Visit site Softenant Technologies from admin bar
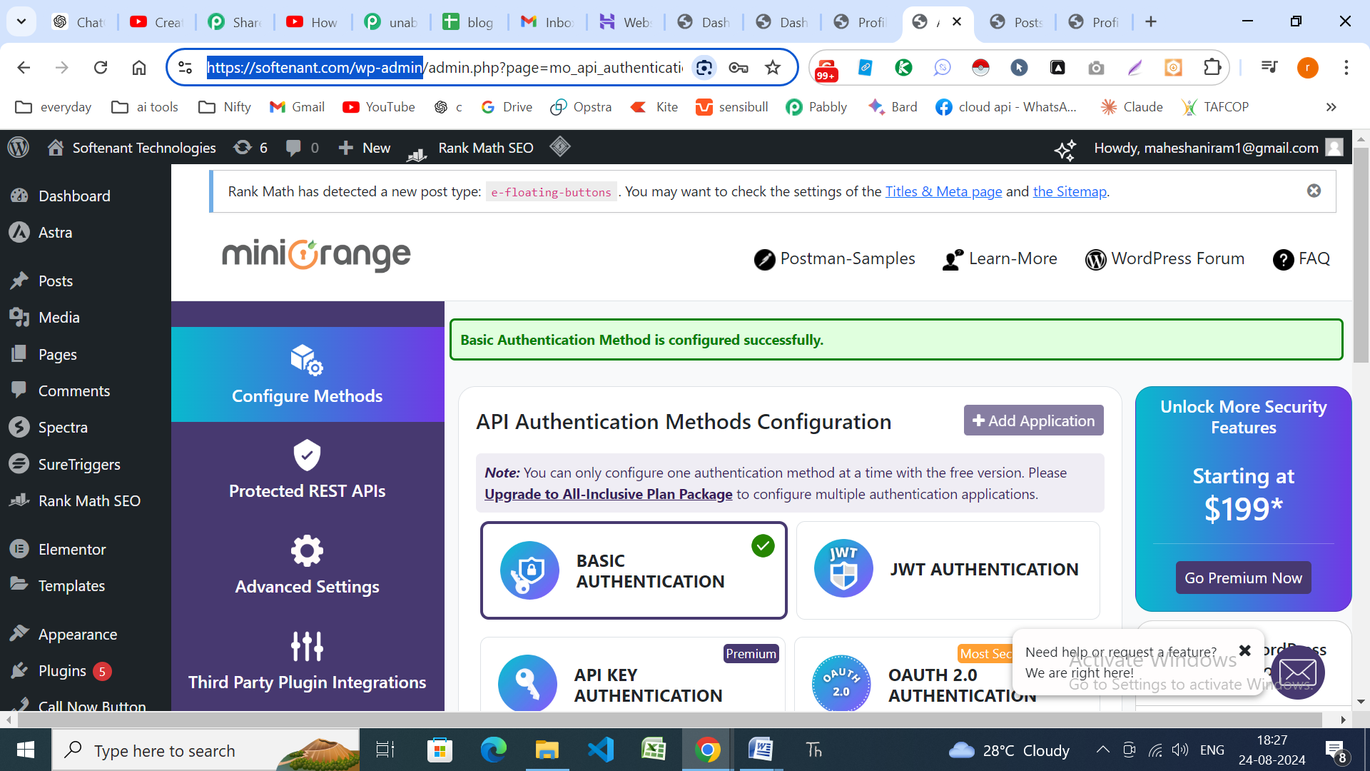1370x771 pixels. [131, 147]
